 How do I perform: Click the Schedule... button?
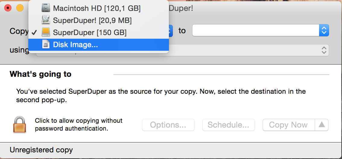point(228,125)
